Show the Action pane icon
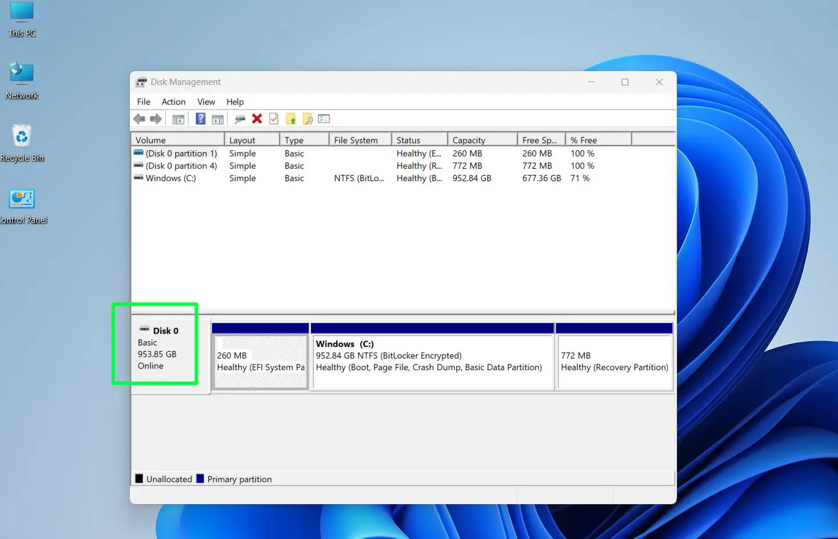The image size is (838, 539). pos(218,119)
